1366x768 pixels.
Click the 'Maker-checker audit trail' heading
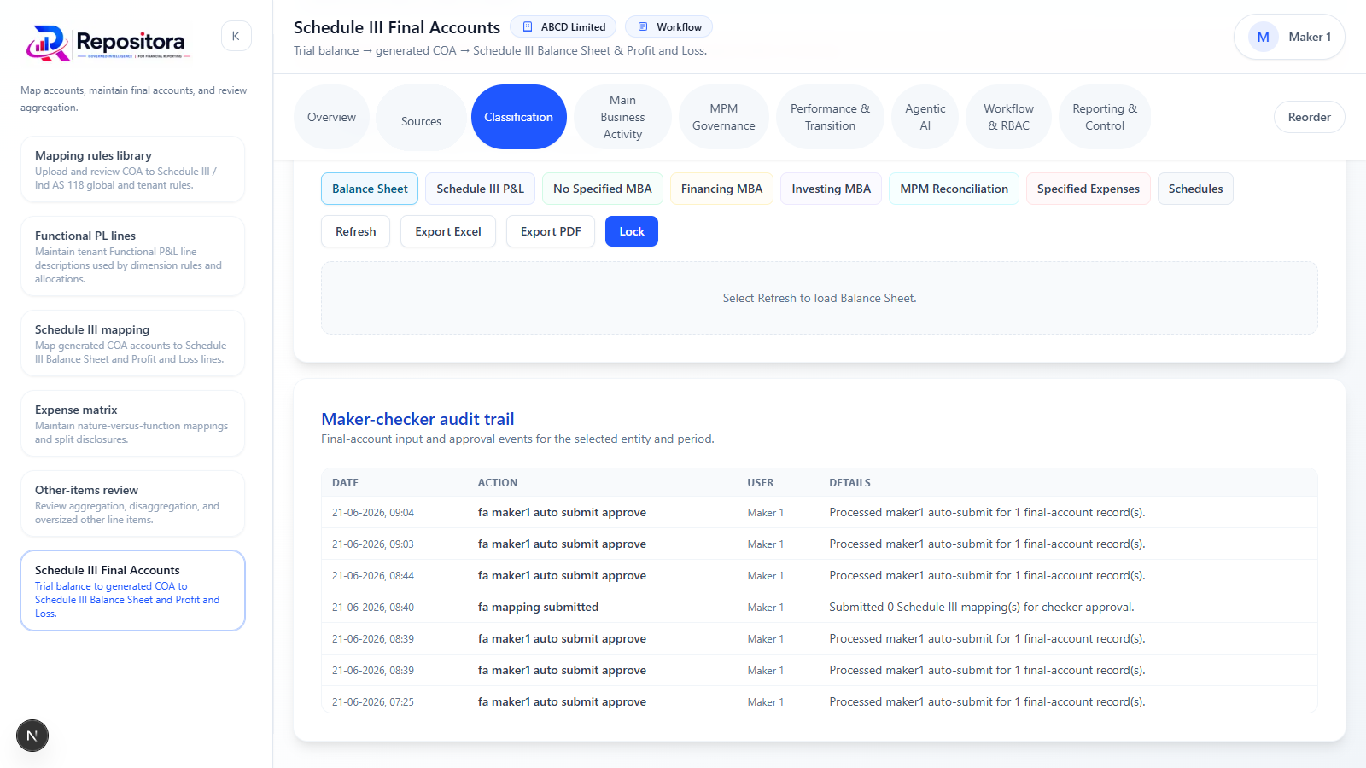point(417,419)
